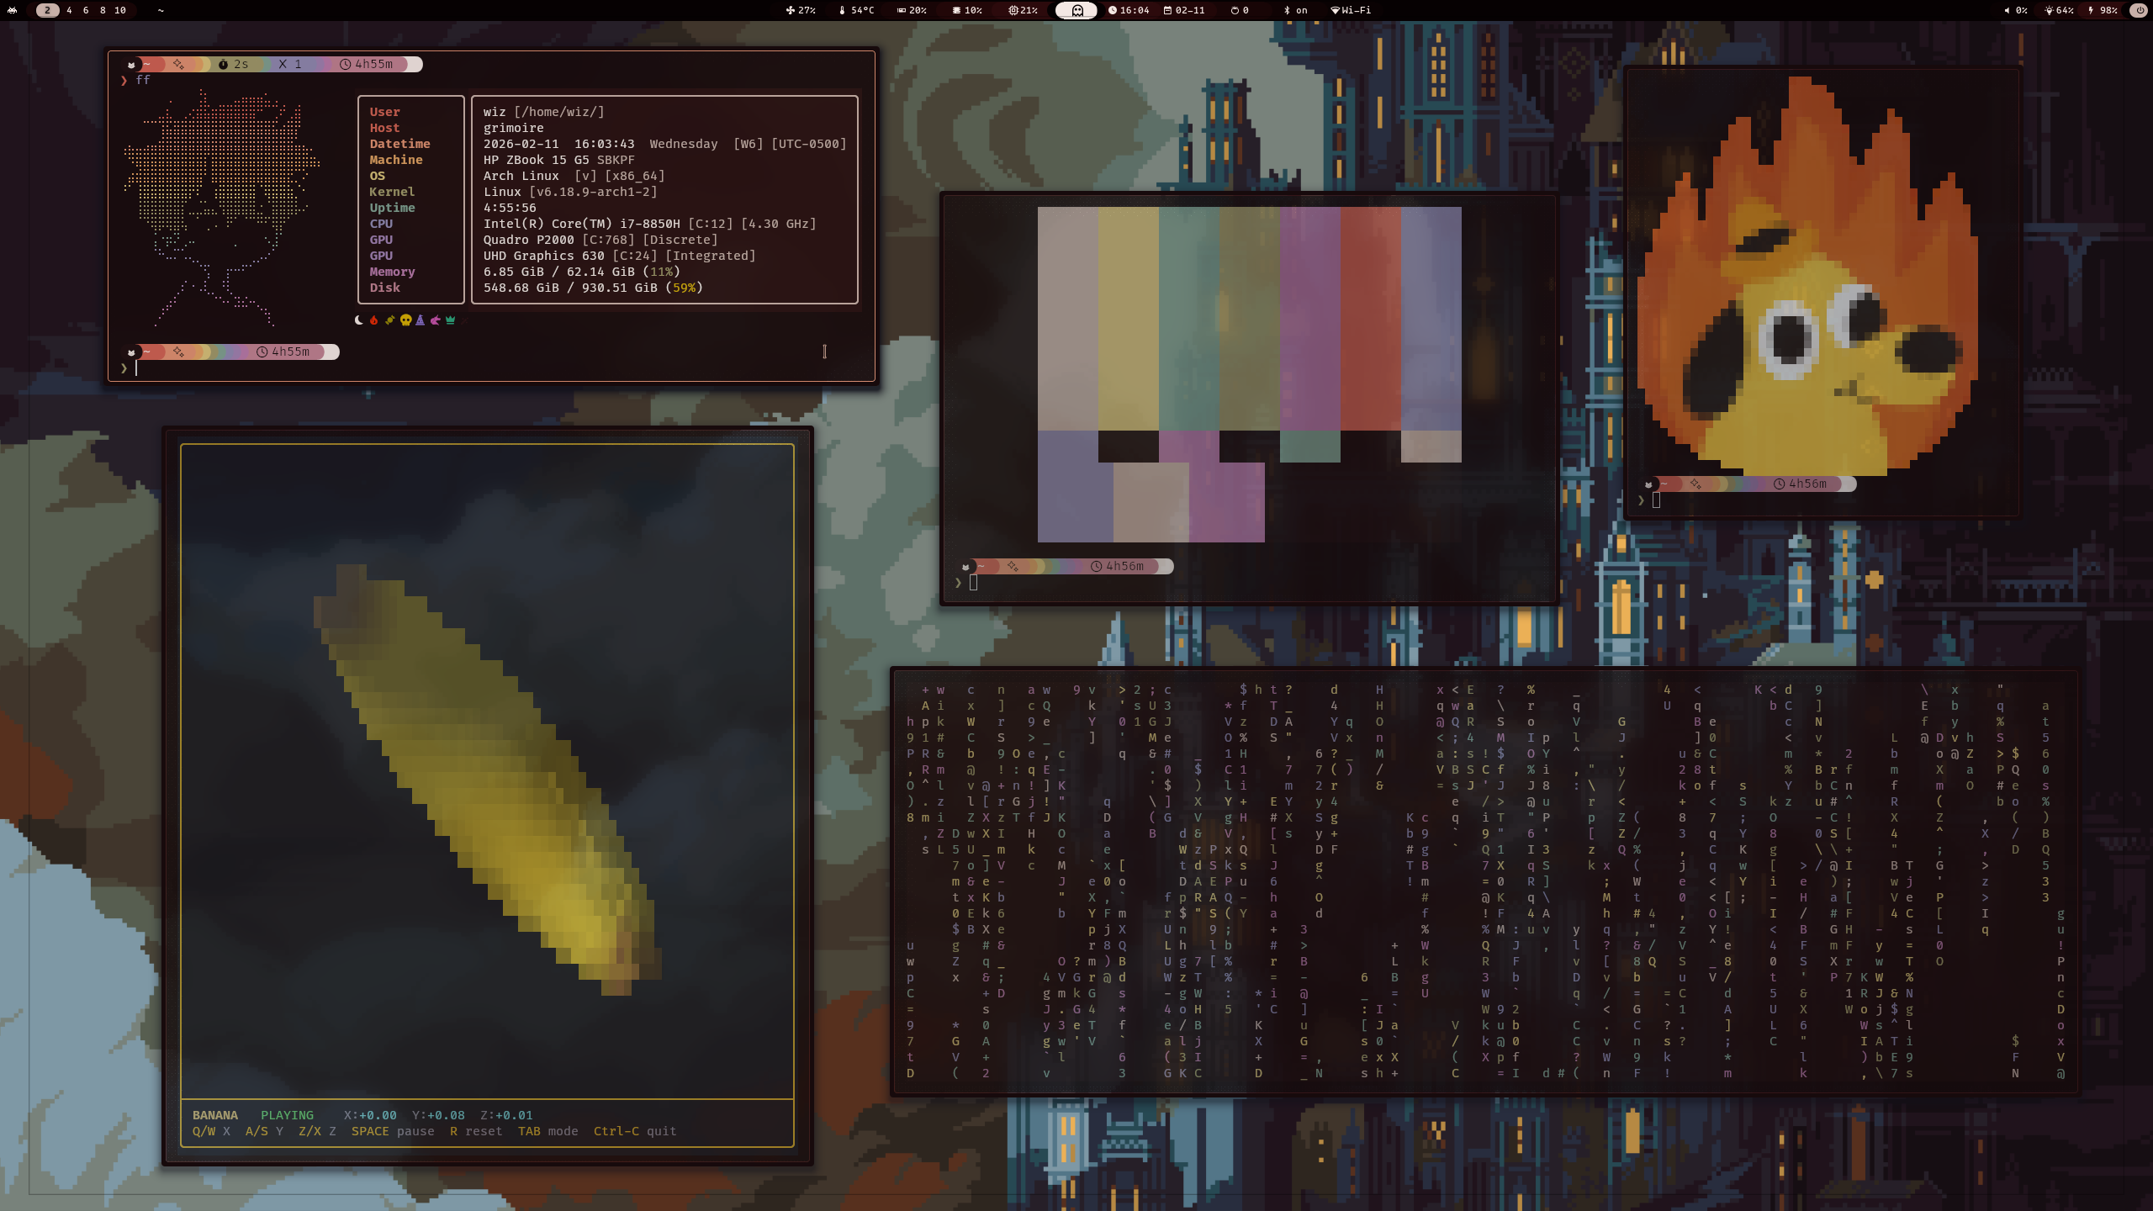Unmute the volume showing 0%
The image size is (2153, 1211).
[x=2016, y=11]
